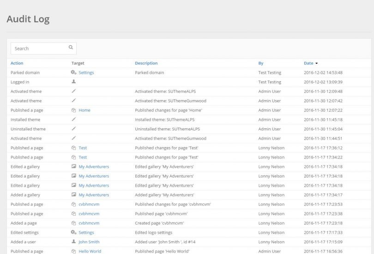The image size is (374, 254).
Task: Sort the log by the By column
Action: click(x=261, y=63)
